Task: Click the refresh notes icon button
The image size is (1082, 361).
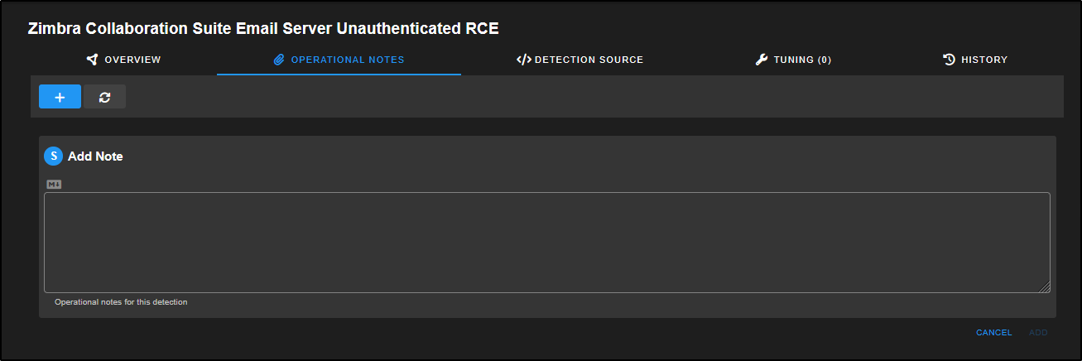Action: pyautogui.click(x=104, y=97)
